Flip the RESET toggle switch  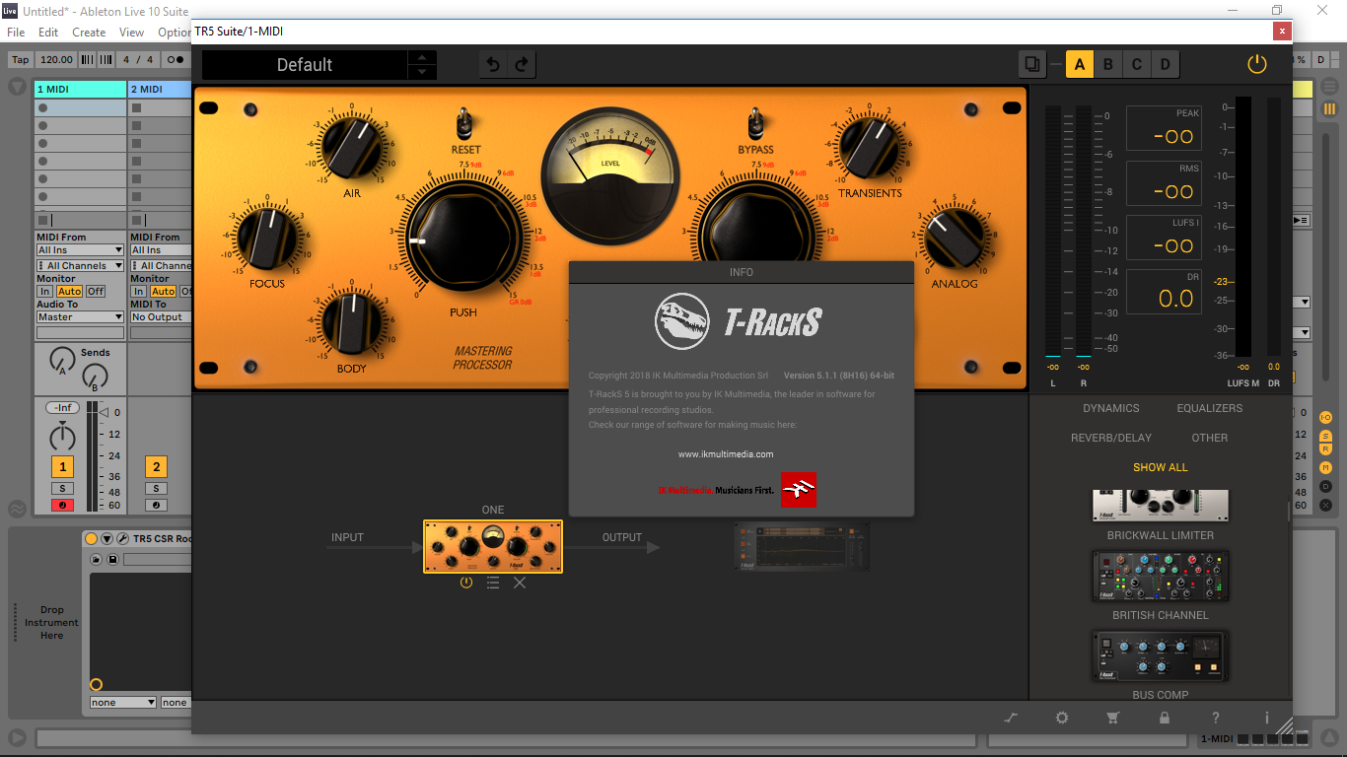pyautogui.click(x=465, y=124)
